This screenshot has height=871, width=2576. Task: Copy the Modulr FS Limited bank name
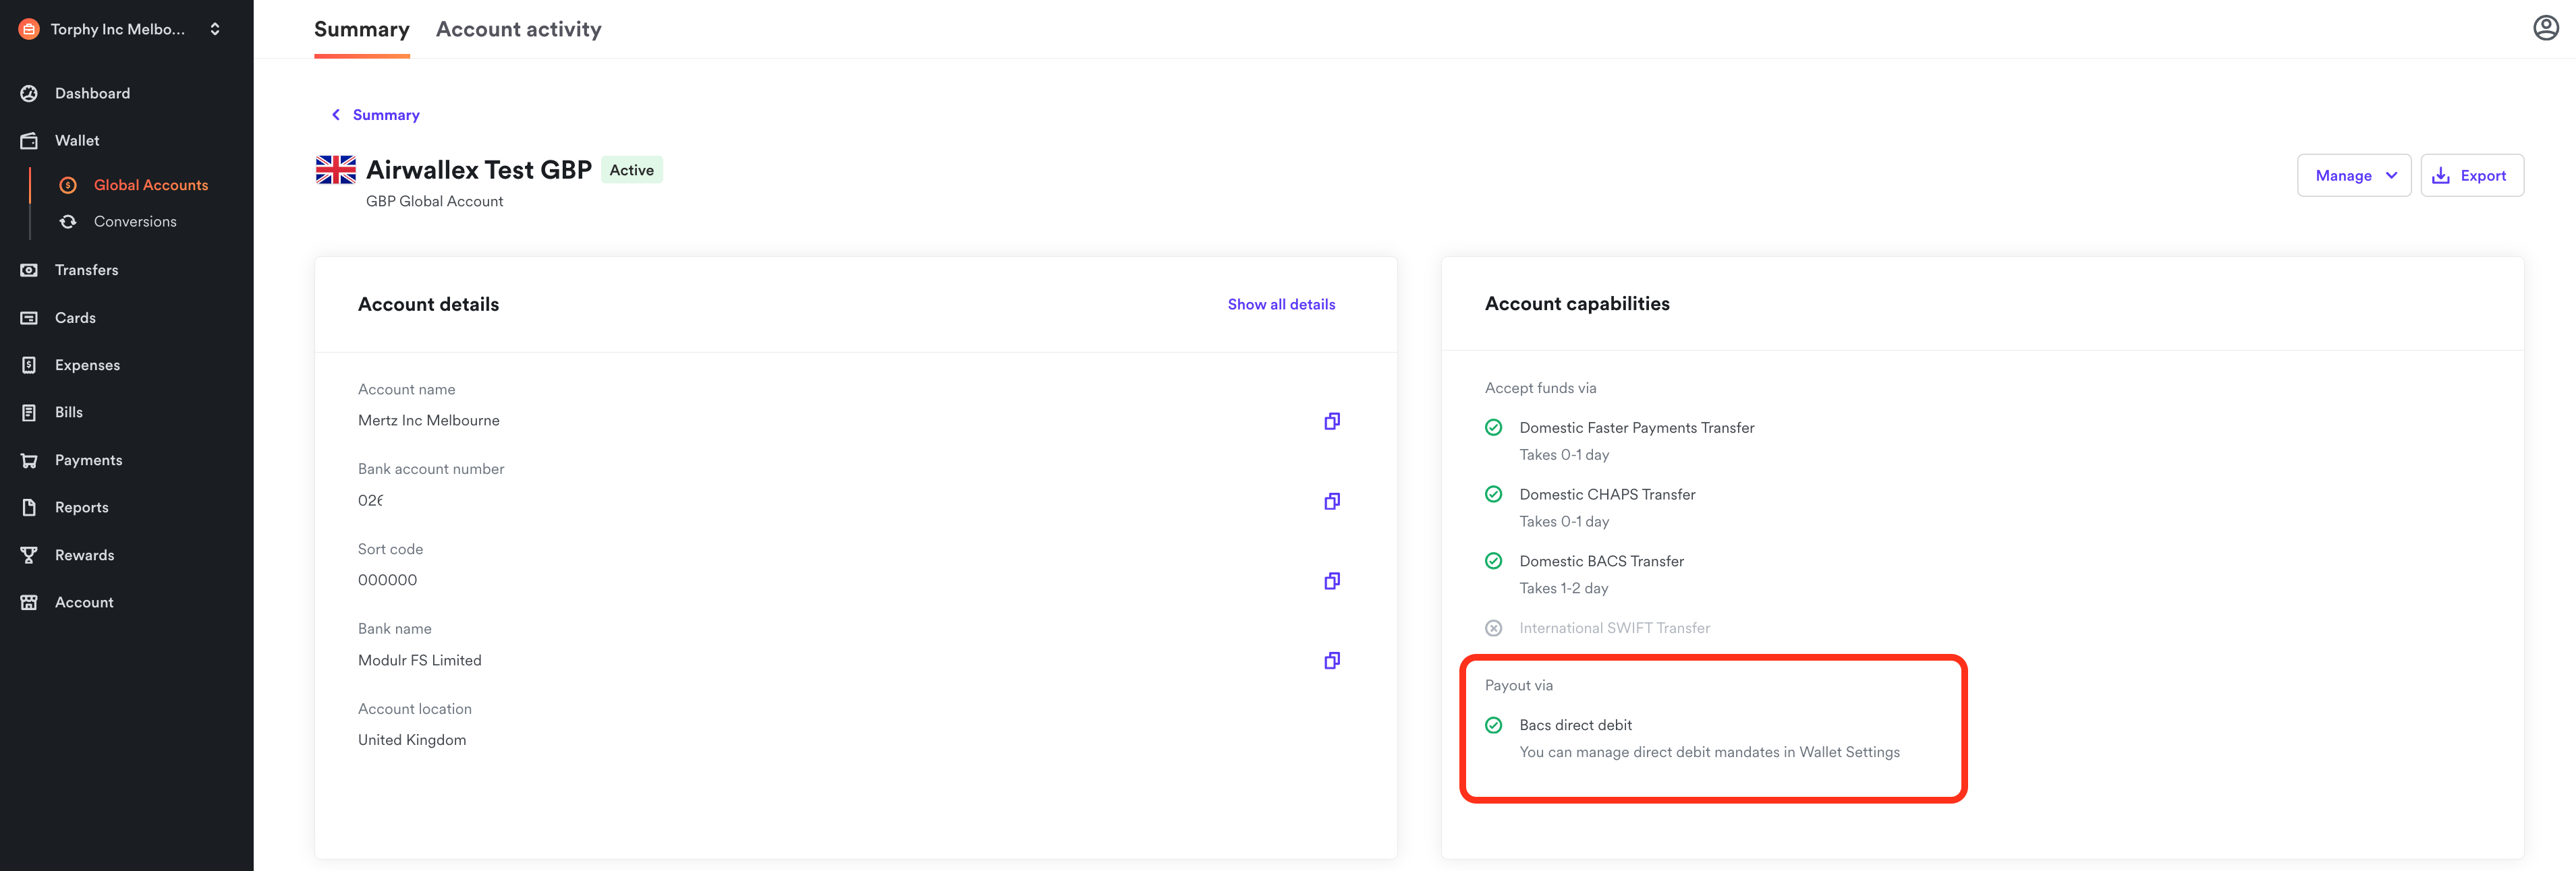point(1331,659)
